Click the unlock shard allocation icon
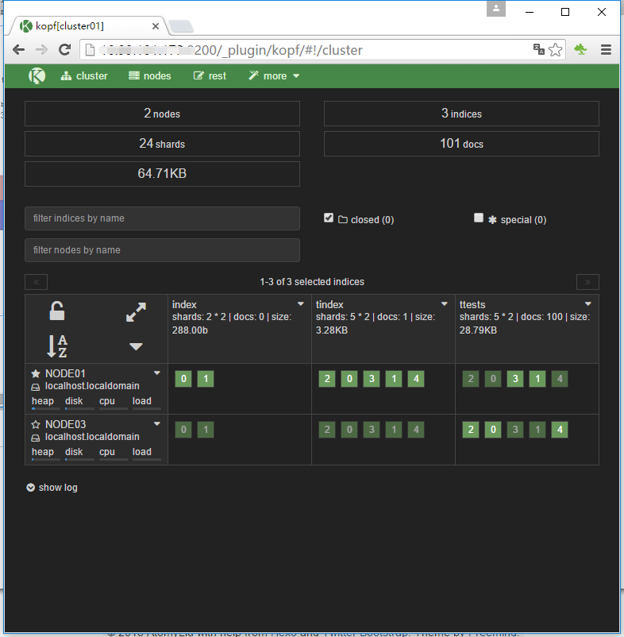The width and height of the screenshot is (624, 637). coord(57,311)
